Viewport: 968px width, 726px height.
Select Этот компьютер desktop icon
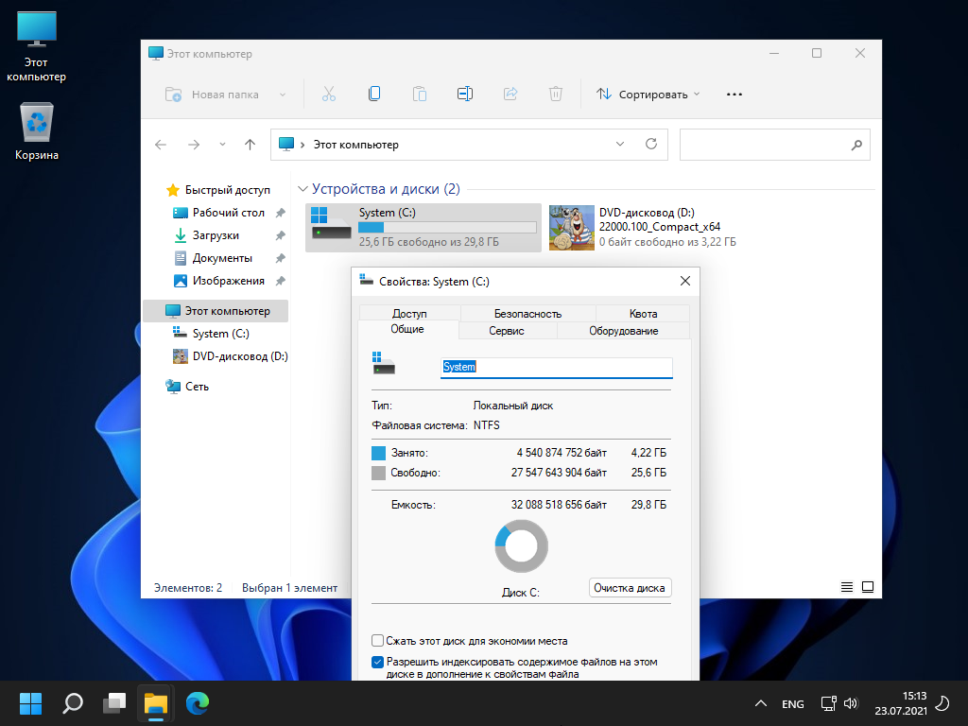pyautogui.click(x=37, y=46)
